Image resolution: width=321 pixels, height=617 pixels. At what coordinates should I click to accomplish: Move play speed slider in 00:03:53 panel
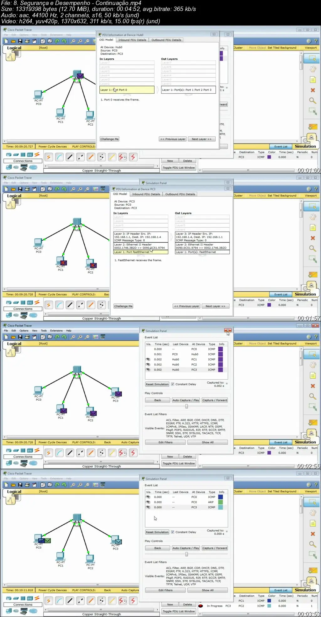click(x=187, y=554)
